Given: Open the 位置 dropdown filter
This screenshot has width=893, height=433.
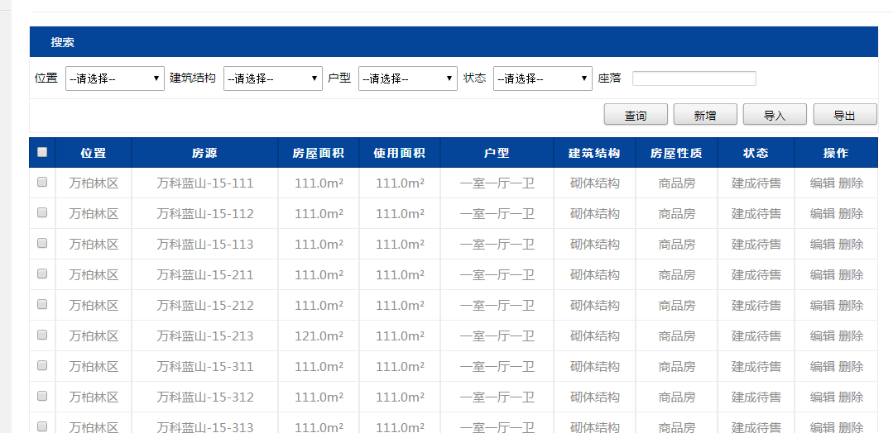Looking at the screenshot, I should [115, 79].
